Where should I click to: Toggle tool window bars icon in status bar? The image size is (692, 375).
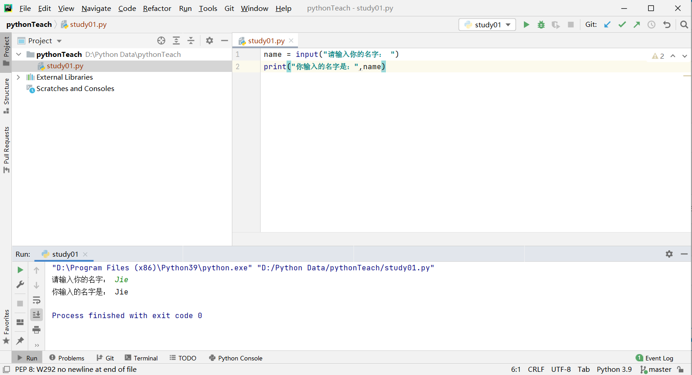pos(6,370)
